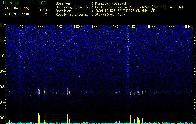Click the 0.6 kHz axis label
Image resolution: width=196 pixels, height=124 pixels.
coord(3,118)
